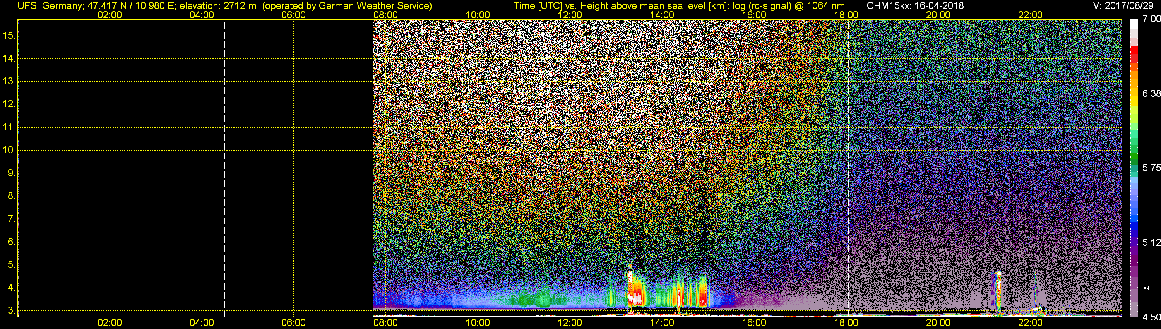The width and height of the screenshot is (1161, 329).
Task: Click the 22:00 label on lower time axis
Action: pyautogui.click(x=1030, y=323)
